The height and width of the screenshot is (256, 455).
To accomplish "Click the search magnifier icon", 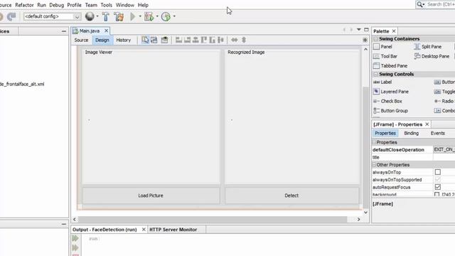I will click(x=419, y=4).
